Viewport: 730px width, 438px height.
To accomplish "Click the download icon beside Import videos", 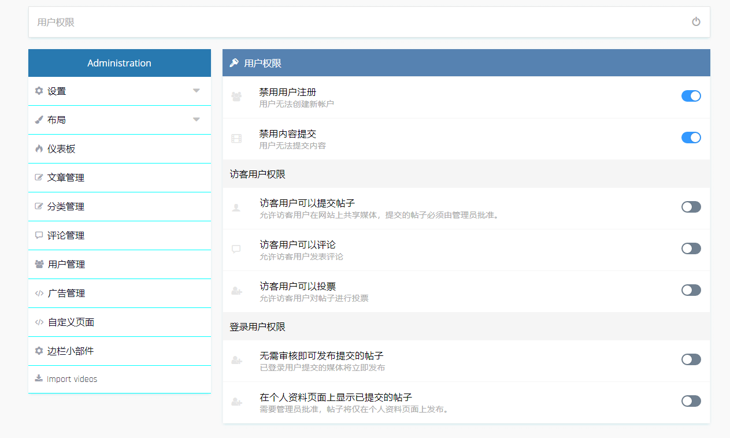I will (39, 378).
